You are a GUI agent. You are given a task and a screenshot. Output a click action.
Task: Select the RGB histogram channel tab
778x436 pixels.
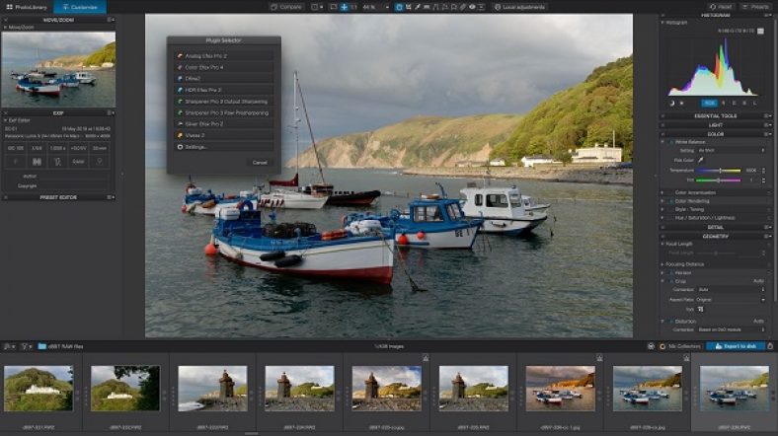click(709, 103)
